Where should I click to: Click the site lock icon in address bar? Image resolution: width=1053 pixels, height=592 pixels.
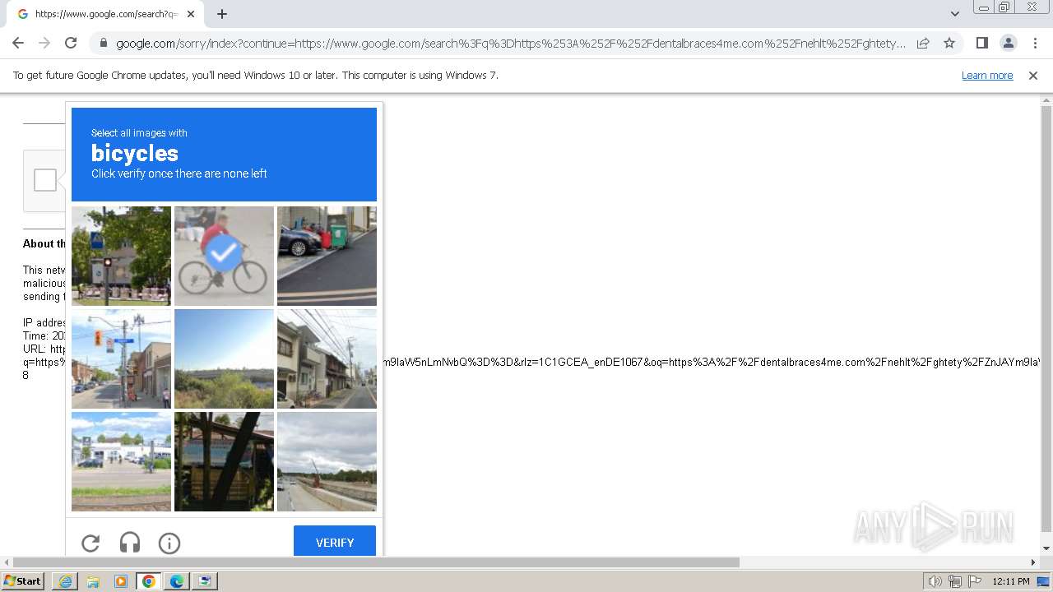104,43
